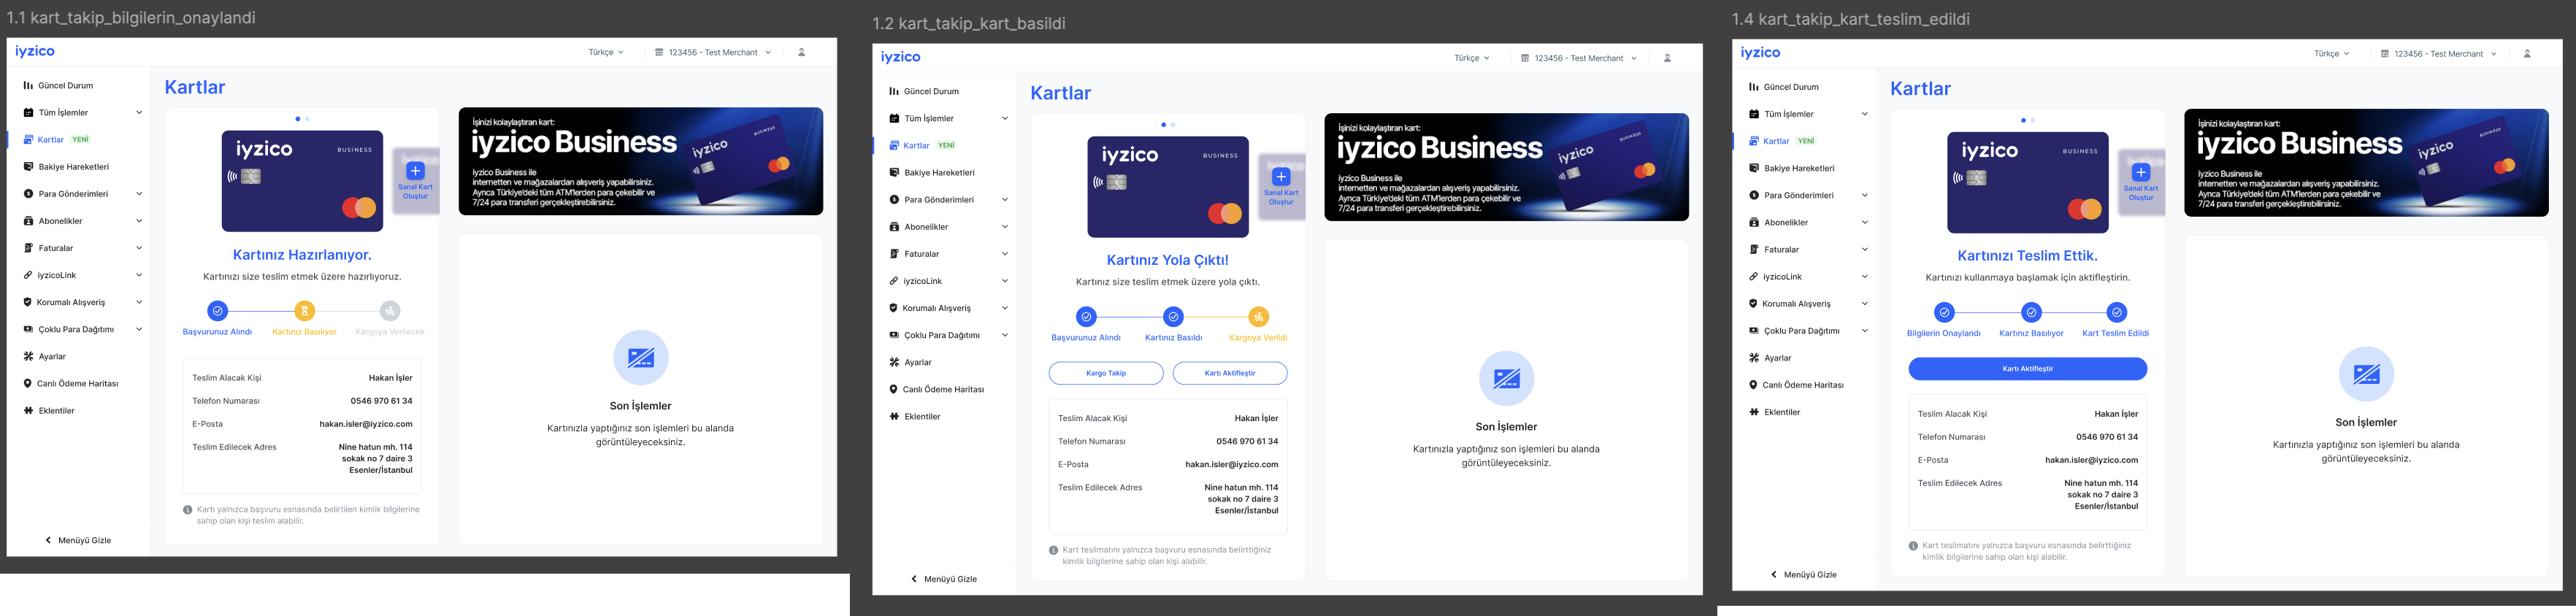Click the plus Sanal Kart Oluştur icon in frame 1.1
Screen dimensions: 2576x616
416,171
